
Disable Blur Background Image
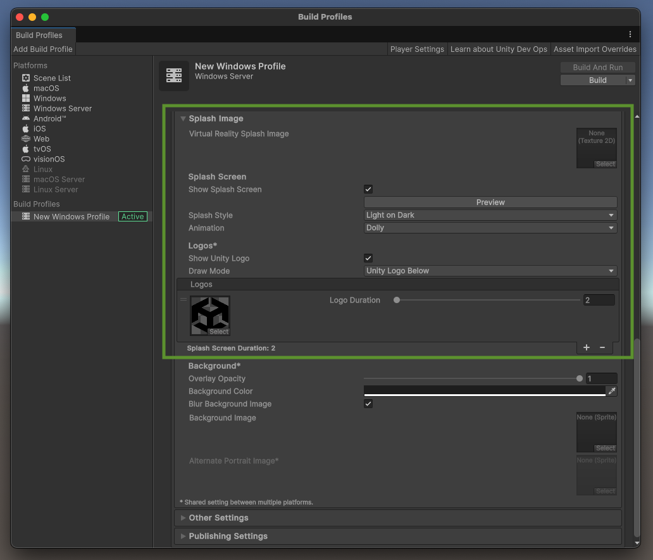click(368, 403)
